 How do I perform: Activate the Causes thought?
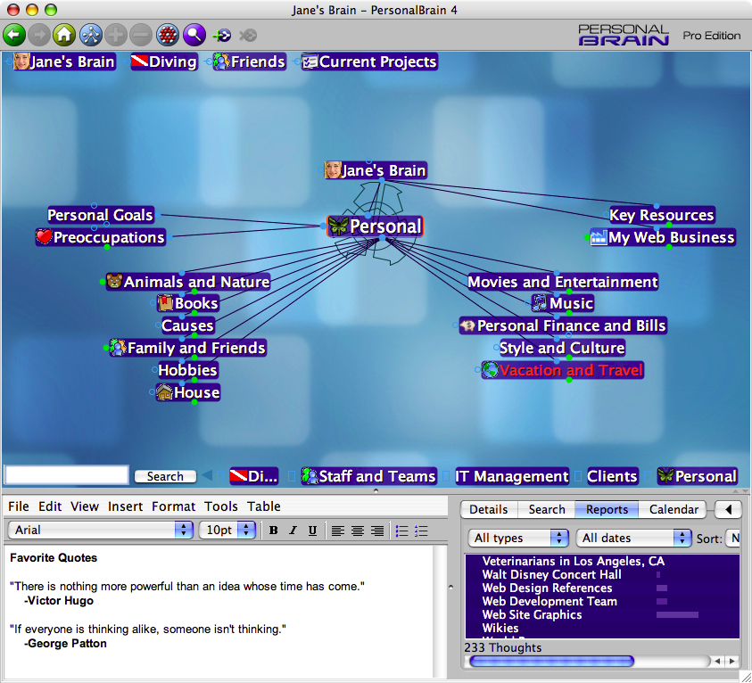pyautogui.click(x=187, y=325)
